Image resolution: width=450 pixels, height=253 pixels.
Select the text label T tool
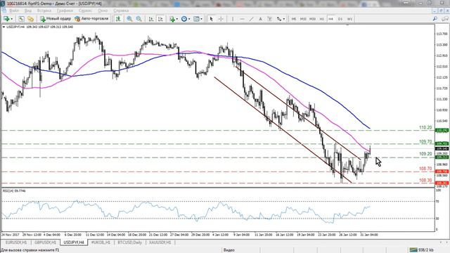click(269, 19)
